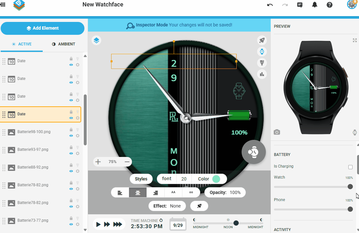Open the help question mark icon
This screenshot has width=359, height=233.
point(329,5)
